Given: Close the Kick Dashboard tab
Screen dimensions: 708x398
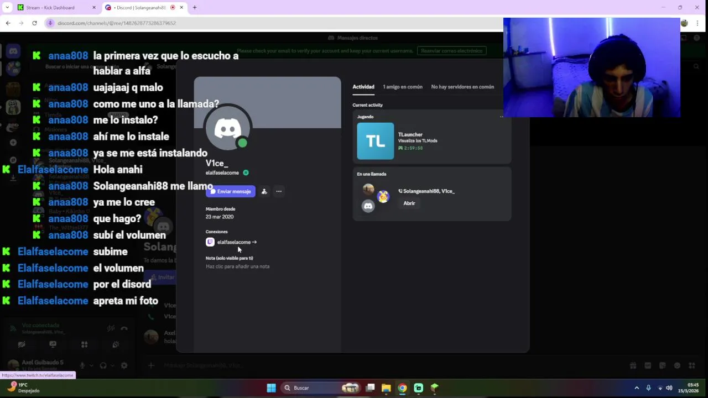Looking at the screenshot, I should (93, 8).
